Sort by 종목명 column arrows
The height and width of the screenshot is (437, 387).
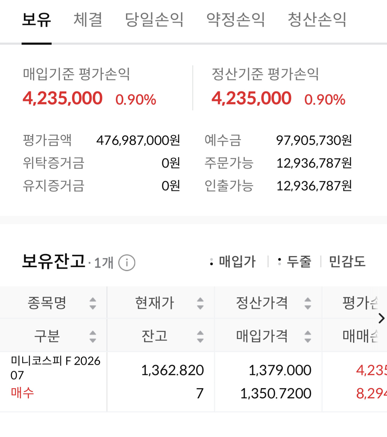click(93, 303)
